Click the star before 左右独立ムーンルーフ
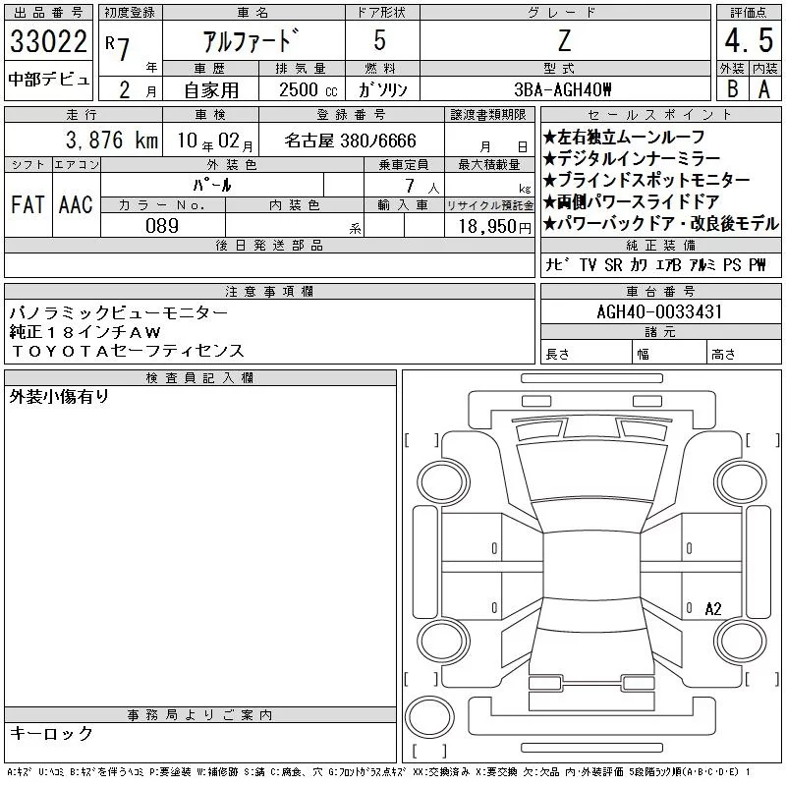 click(x=551, y=138)
